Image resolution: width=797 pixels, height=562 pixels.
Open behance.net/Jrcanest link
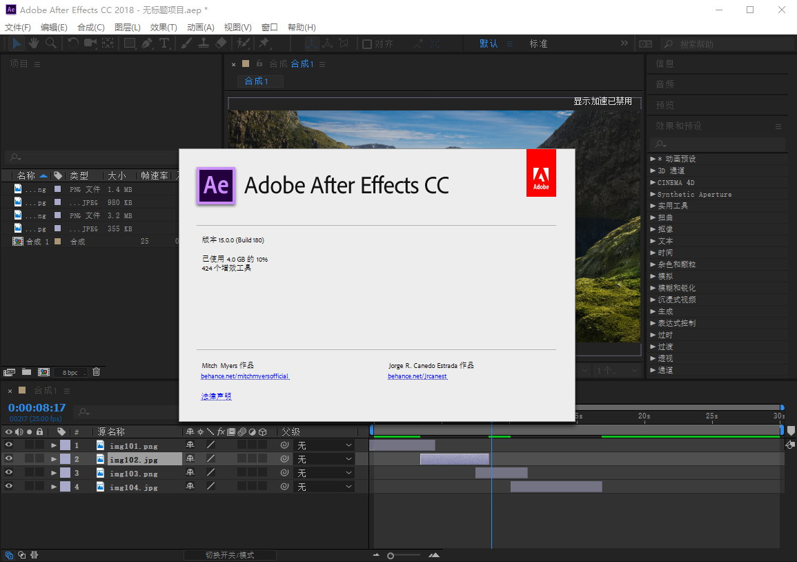[x=417, y=376]
